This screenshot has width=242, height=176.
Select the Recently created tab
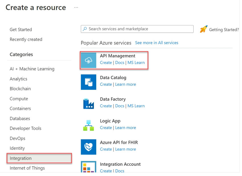pyautogui.click(x=26, y=39)
